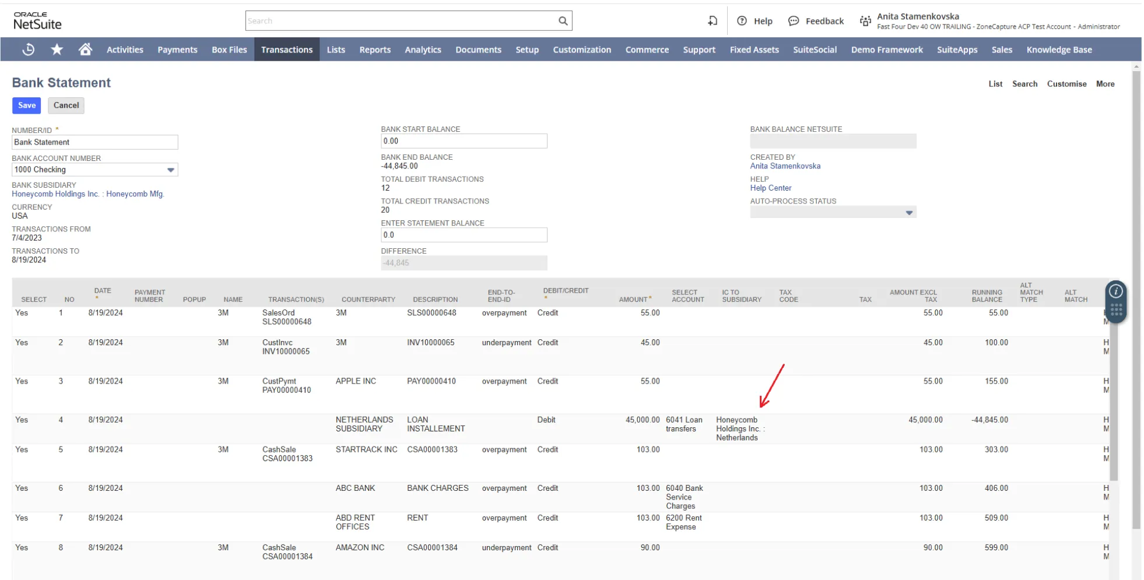
Task: Select the 6041 Loan transfers account cell
Action: point(684,424)
